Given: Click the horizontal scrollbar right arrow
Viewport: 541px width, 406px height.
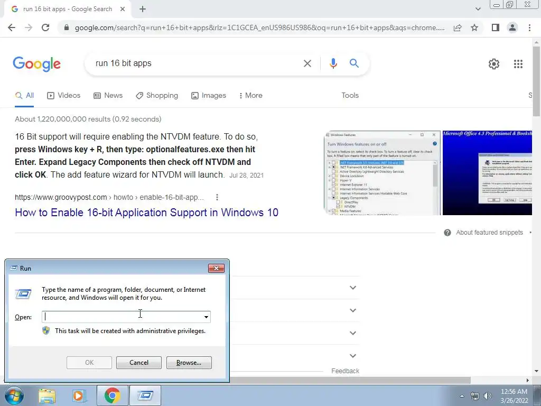Looking at the screenshot, I should pyautogui.click(x=527, y=380).
